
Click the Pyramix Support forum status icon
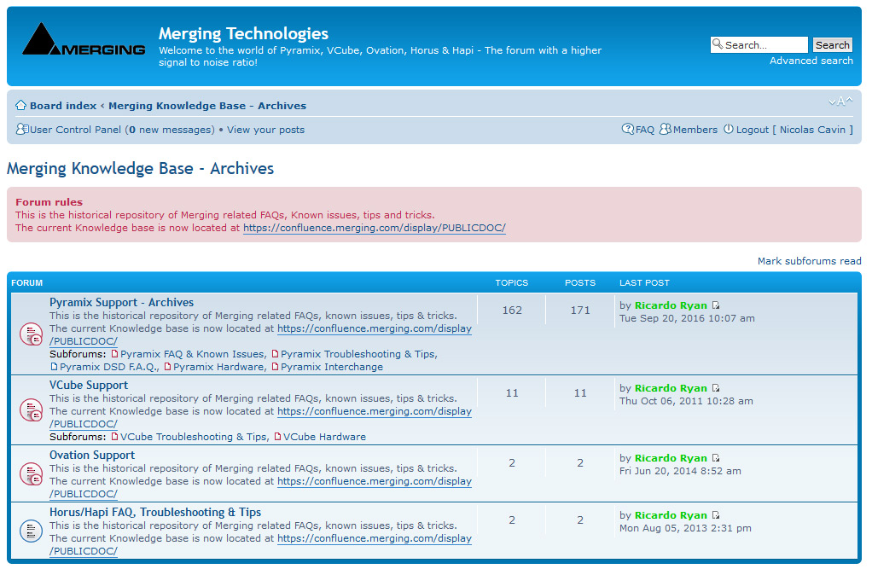click(31, 334)
